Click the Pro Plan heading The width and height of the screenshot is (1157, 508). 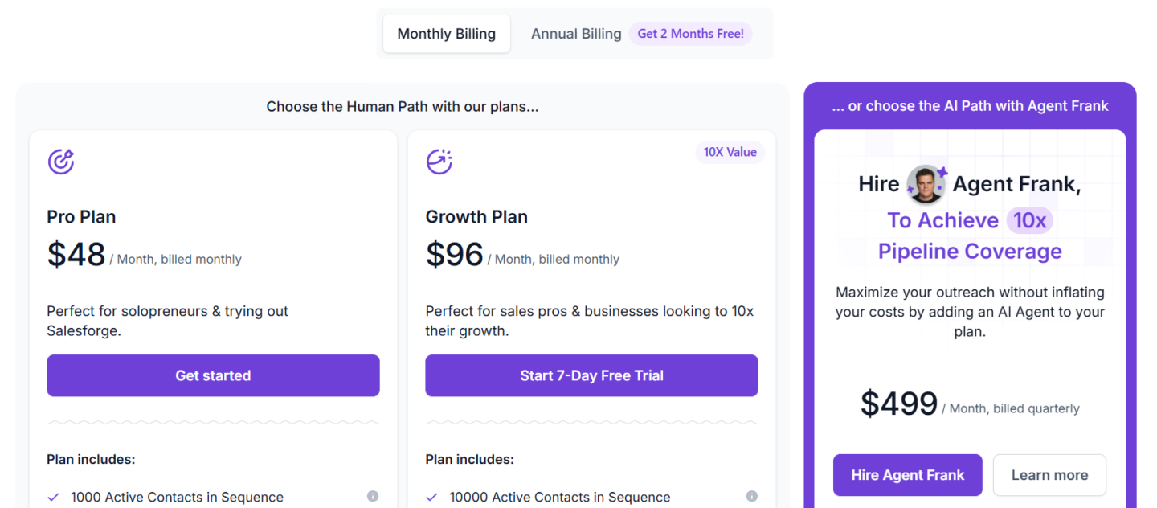(81, 217)
